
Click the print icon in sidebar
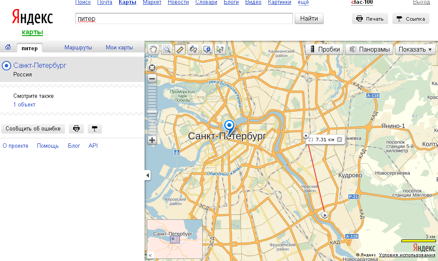click(x=76, y=128)
